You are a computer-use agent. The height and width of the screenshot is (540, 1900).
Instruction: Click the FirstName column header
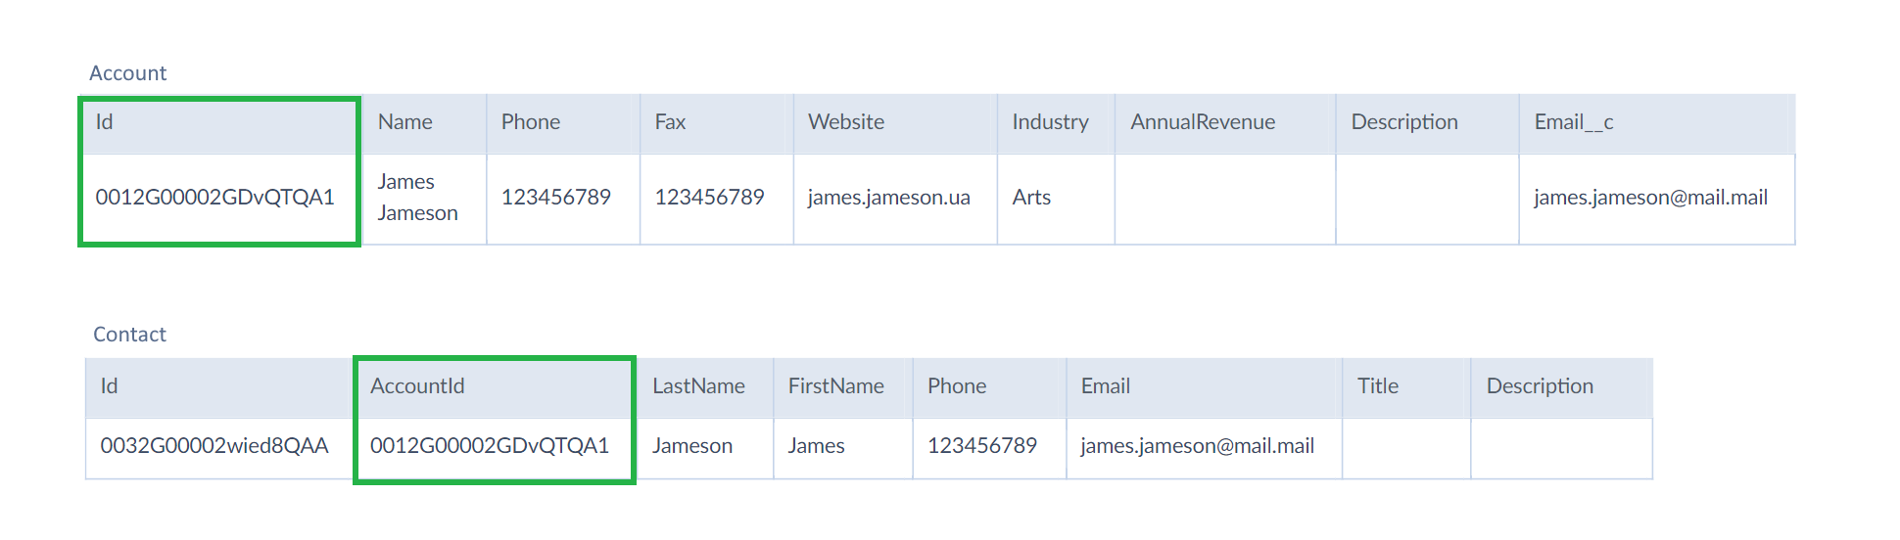(843, 387)
